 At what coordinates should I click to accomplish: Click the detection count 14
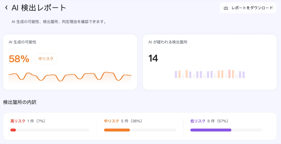(153, 58)
